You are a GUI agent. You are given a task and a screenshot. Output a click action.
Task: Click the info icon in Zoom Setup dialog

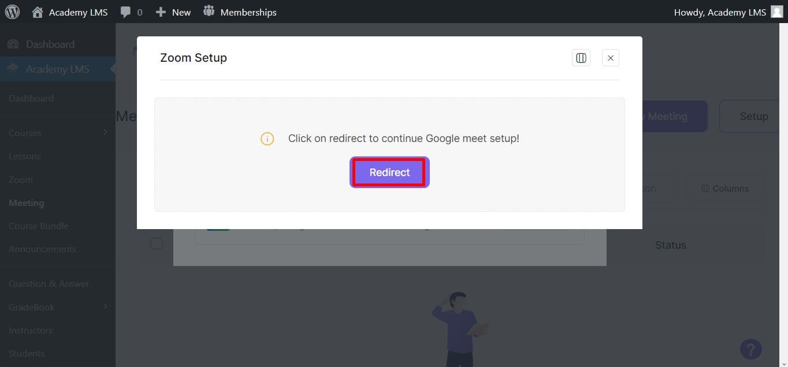click(x=266, y=138)
